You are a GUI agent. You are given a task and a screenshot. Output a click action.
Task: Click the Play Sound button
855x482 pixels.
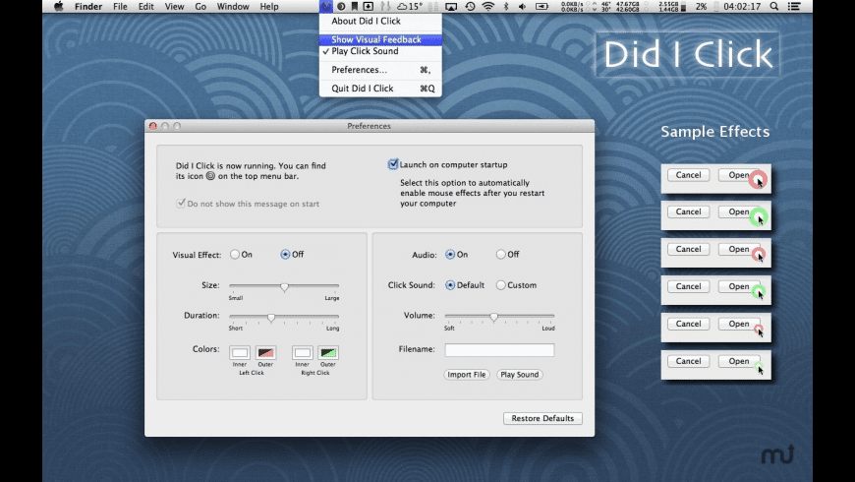[x=520, y=375]
